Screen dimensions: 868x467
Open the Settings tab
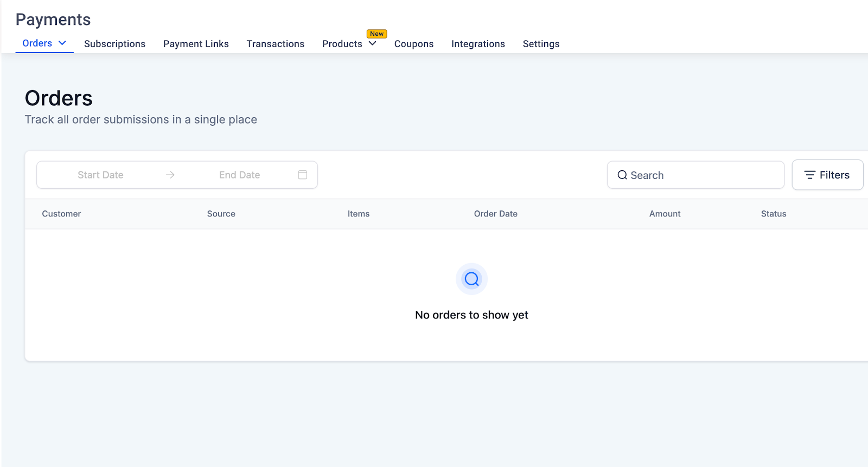tap(541, 44)
